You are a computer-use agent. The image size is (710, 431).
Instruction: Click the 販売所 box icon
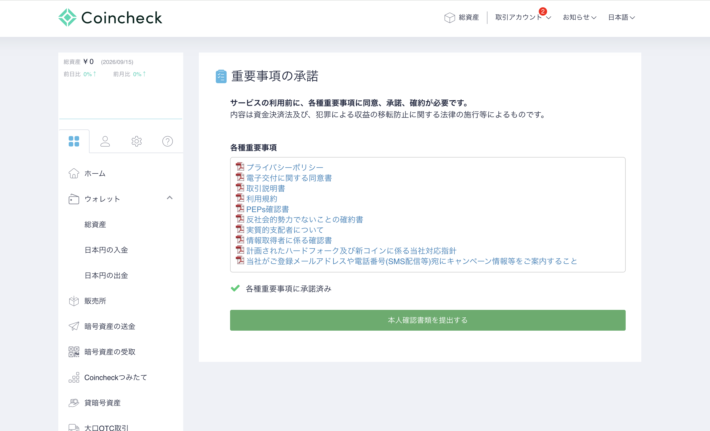tap(74, 301)
